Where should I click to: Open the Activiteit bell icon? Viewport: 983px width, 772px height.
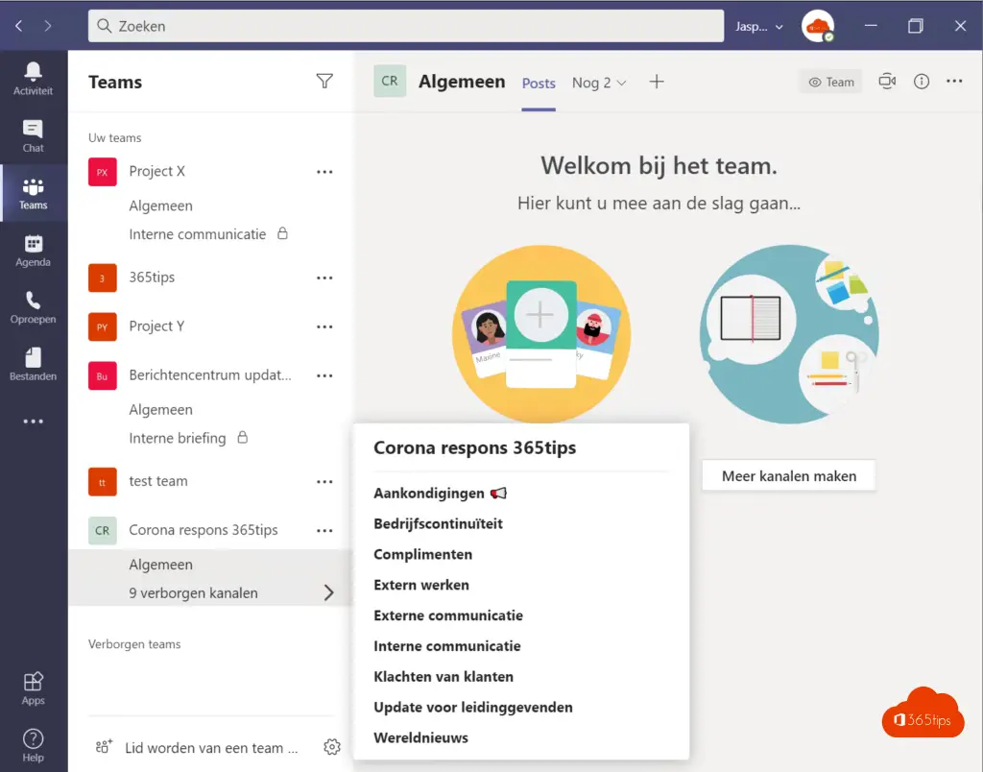[x=34, y=79]
